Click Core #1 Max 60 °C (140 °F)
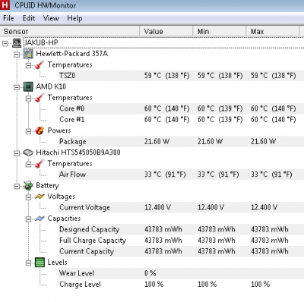 click(274, 119)
